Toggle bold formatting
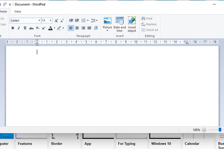Image resolution: width=224 pixels, height=149 pixels. 13,28
